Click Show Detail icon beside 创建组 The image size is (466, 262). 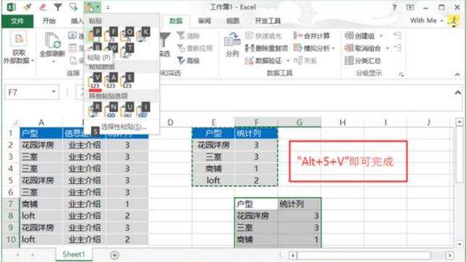398,36
